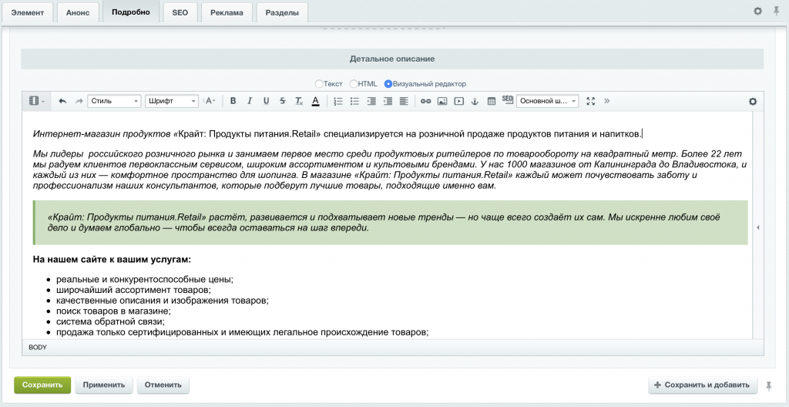
Task: Insert a video
Action: click(459, 101)
